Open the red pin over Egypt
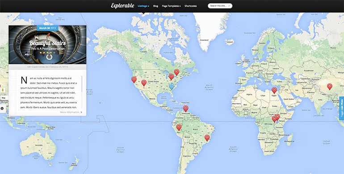 (x=274, y=90)
